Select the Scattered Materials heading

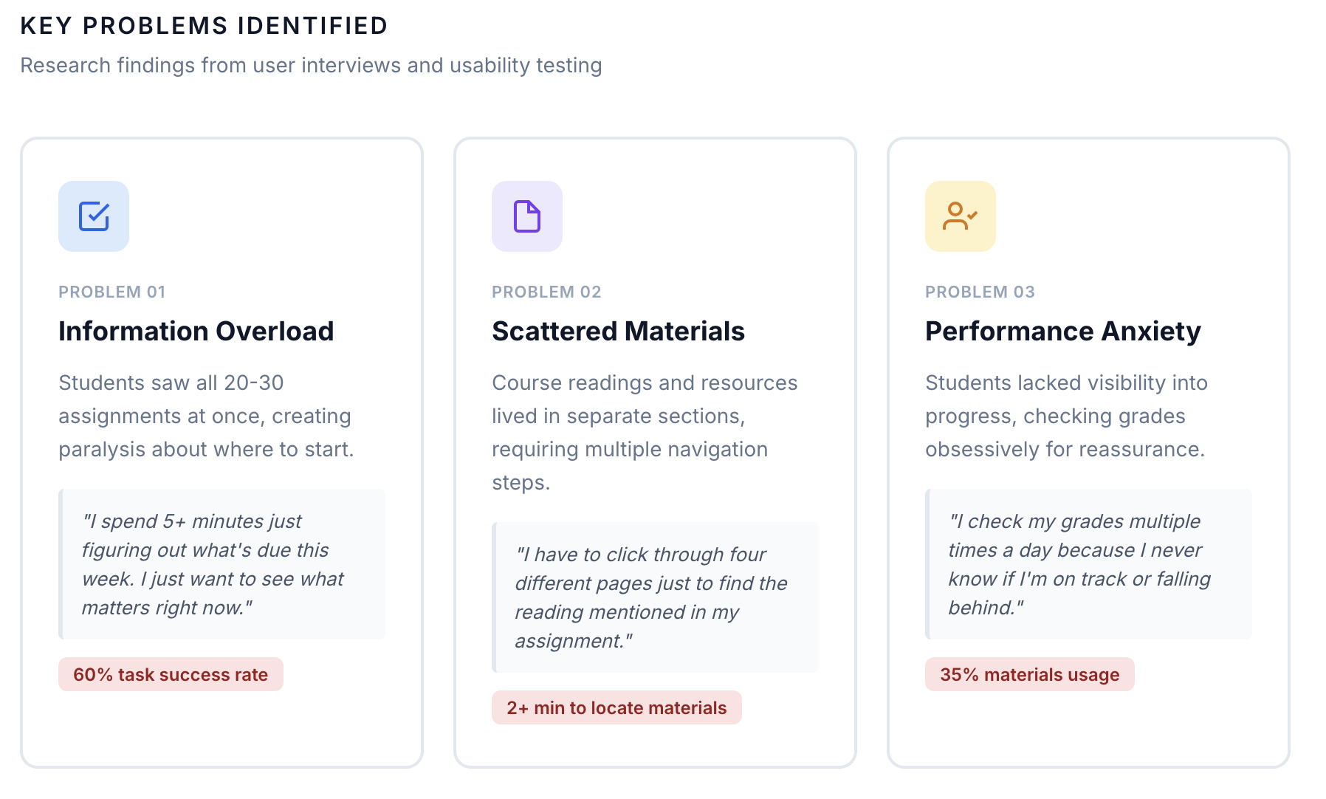coord(619,331)
